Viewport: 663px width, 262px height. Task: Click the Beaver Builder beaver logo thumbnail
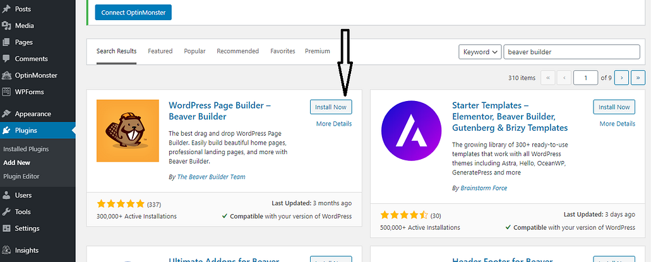[128, 131]
